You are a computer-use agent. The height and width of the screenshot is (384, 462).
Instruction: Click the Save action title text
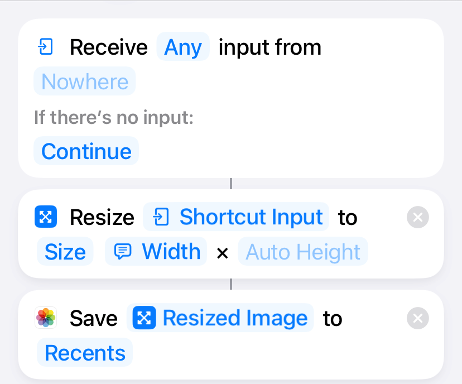93,319
